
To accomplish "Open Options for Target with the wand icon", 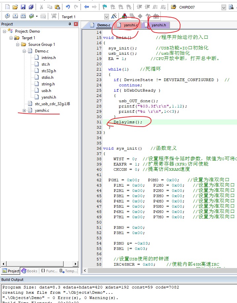I will pos(114,16).
